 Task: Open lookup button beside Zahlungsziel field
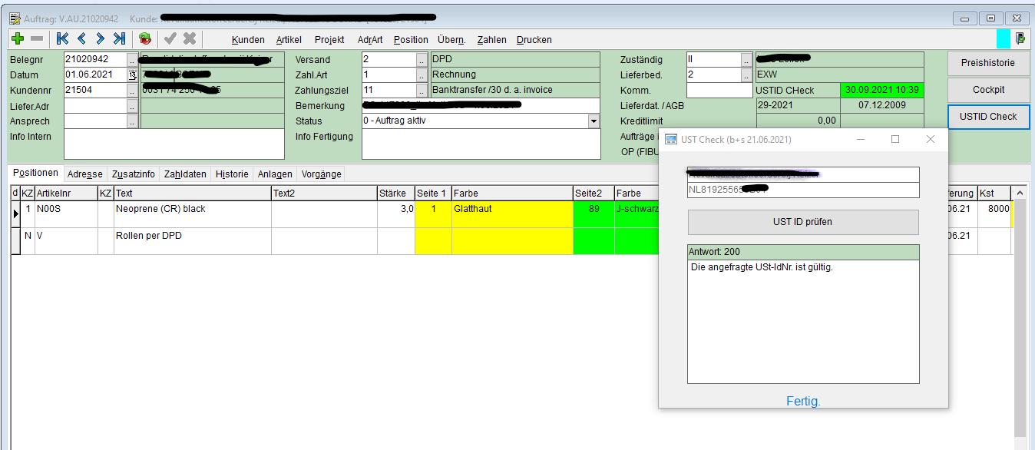point(422,91)
